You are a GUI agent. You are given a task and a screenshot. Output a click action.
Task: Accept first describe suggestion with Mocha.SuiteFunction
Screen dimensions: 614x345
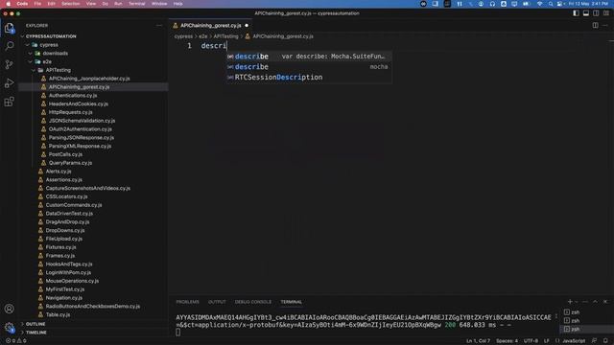click(309, 57)
